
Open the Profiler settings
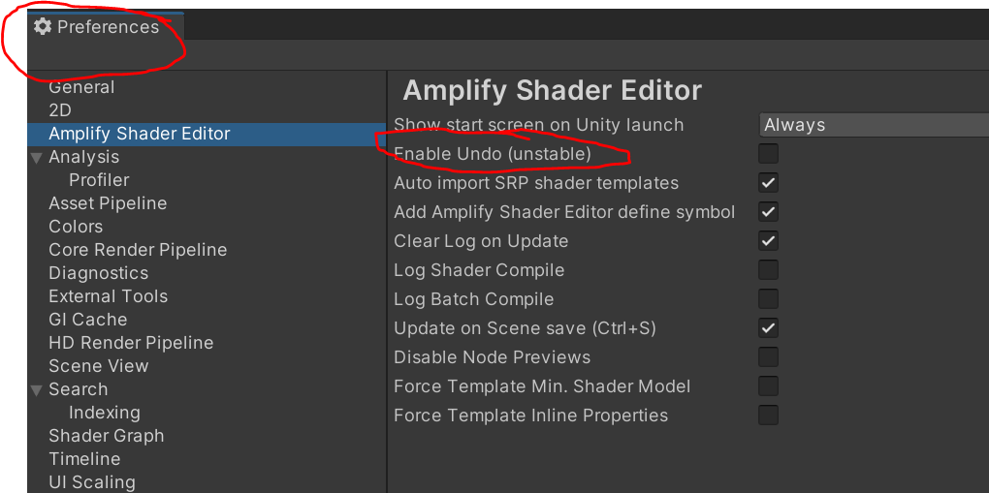point(99,180)
